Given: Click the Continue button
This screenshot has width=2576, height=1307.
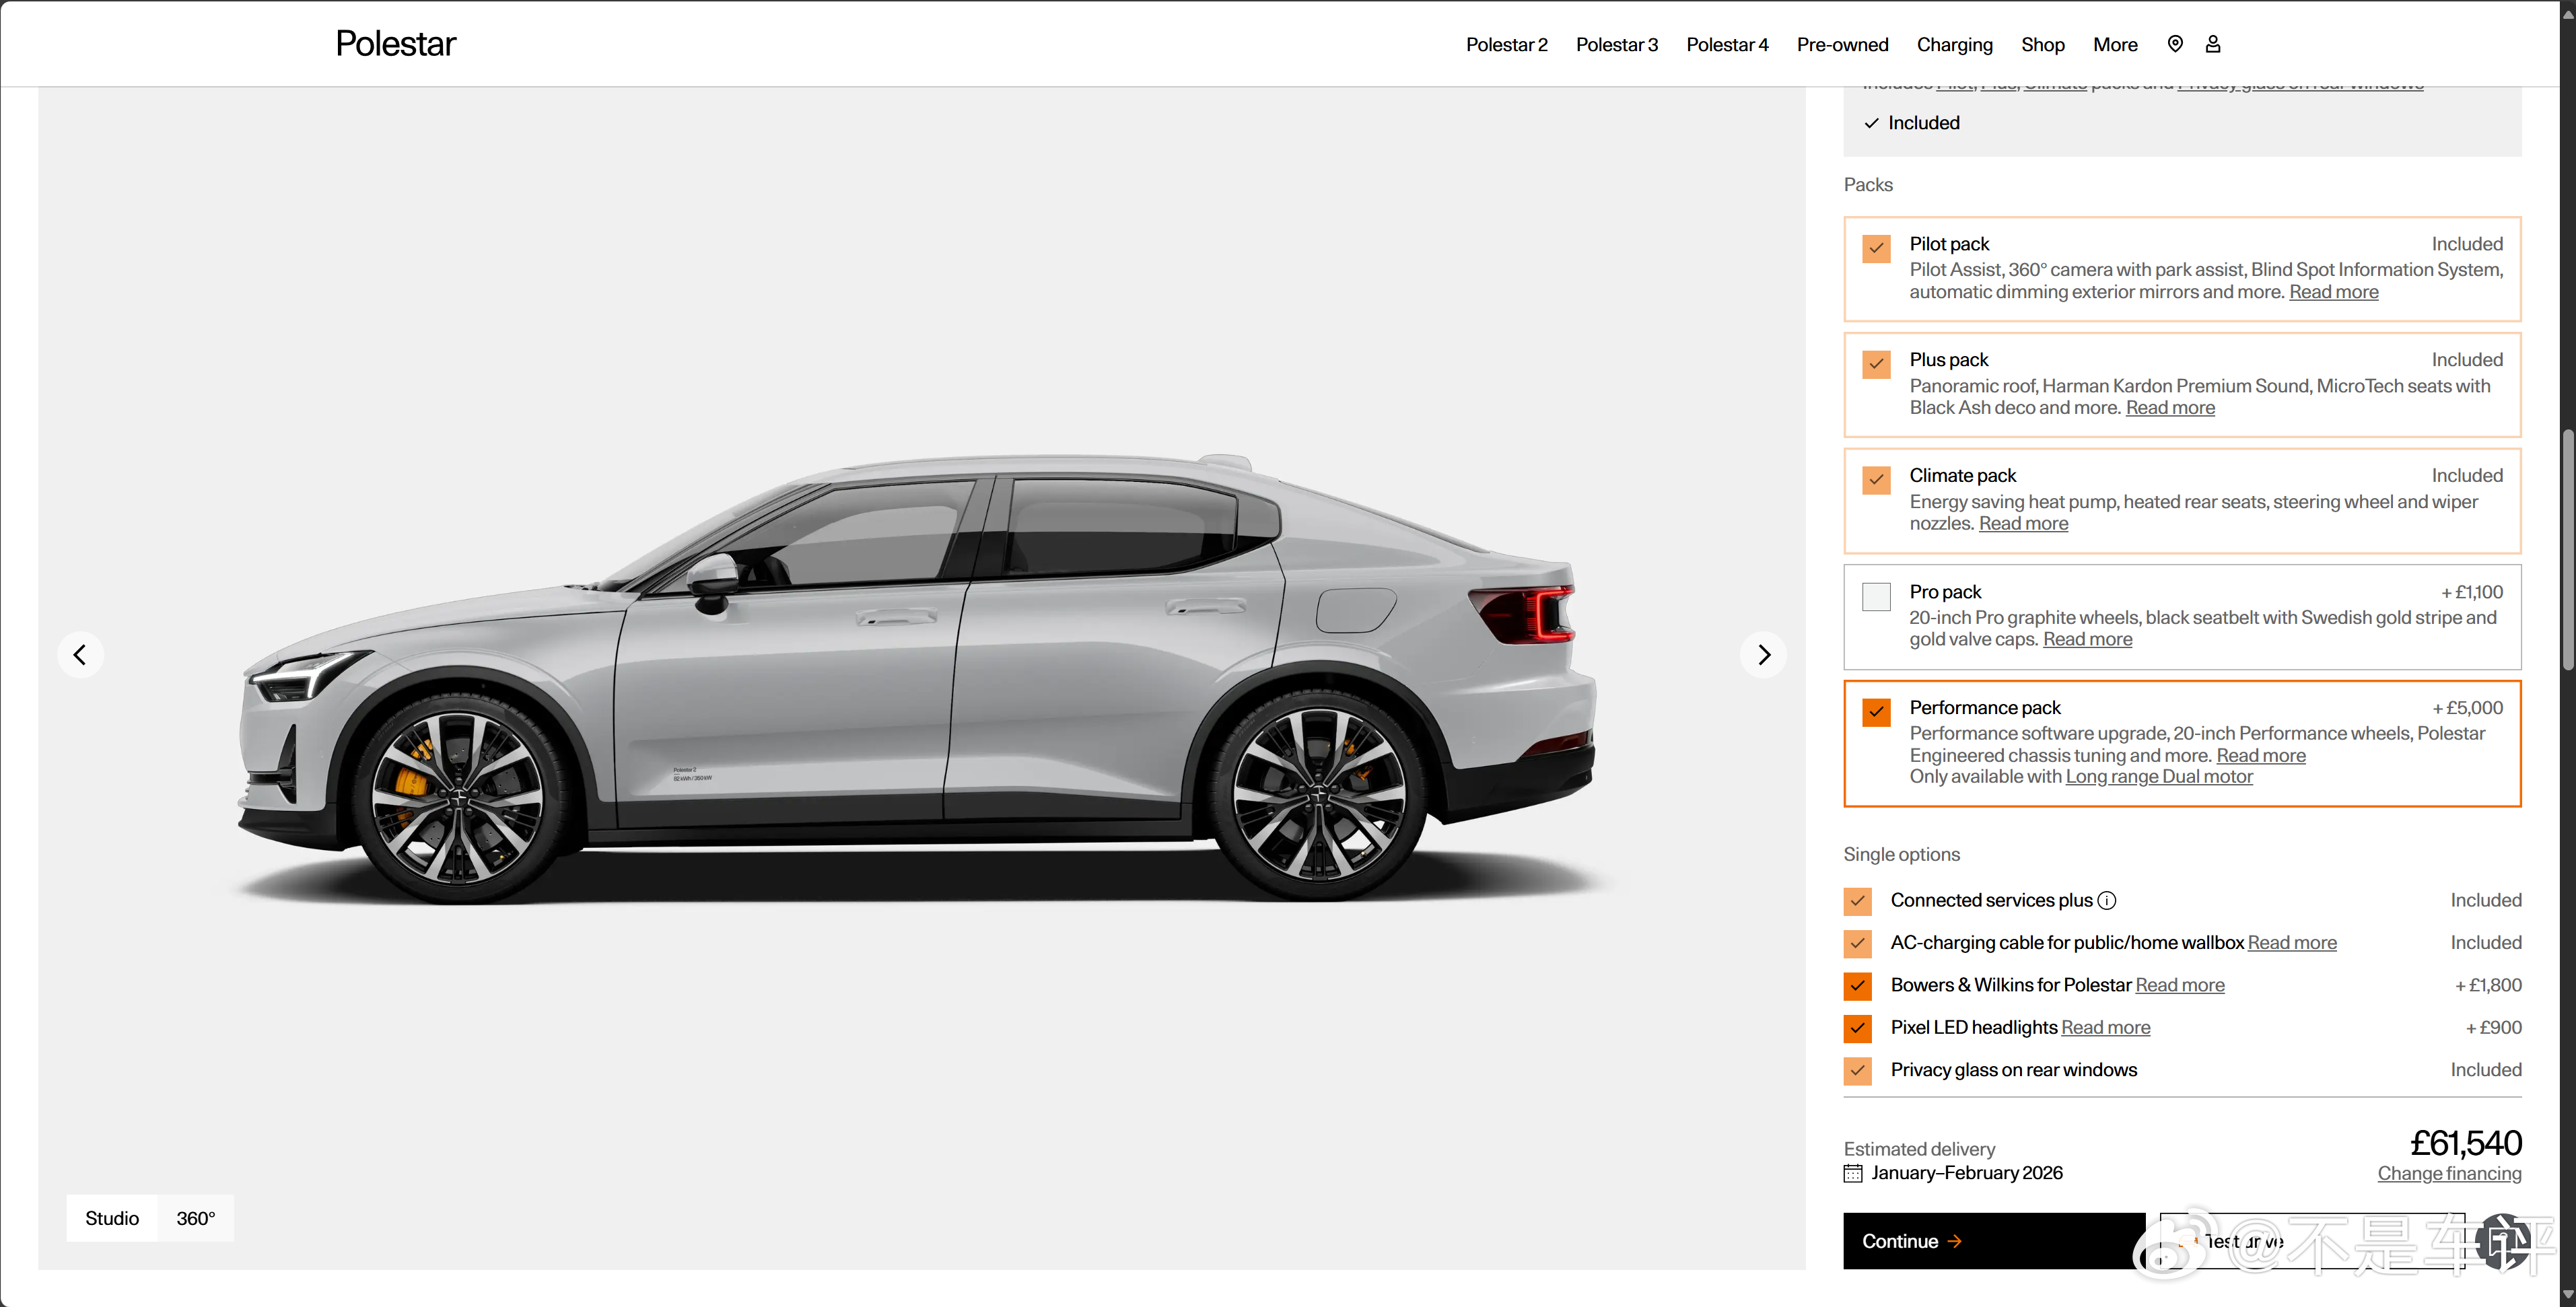Looking at the screenshot, I should pos(1994,1241).
